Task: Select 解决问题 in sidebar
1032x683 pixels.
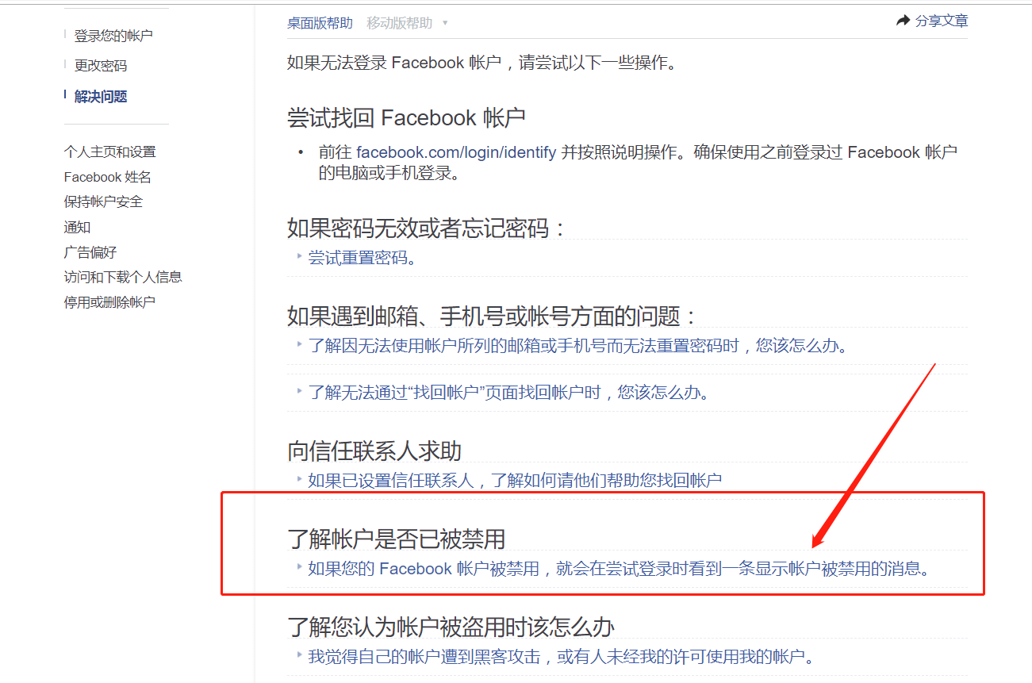Action: pos(101,97)
